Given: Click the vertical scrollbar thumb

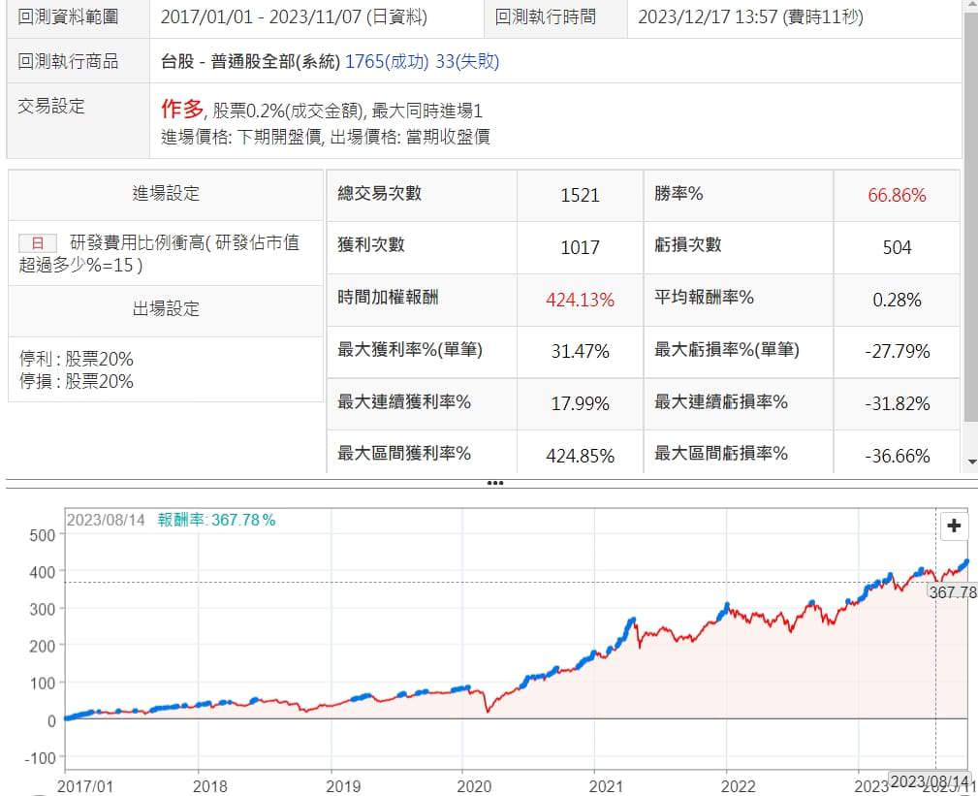Looking at the screenshot, I should [x=970, y=213].
